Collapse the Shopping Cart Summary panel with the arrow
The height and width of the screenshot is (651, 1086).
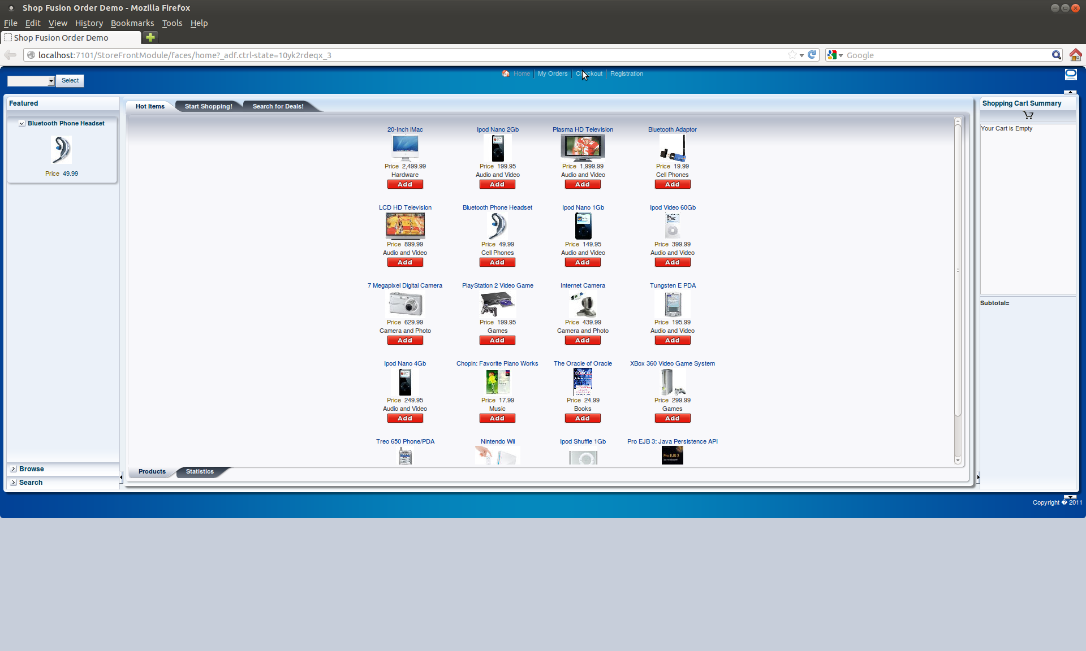click(1071, 92)
